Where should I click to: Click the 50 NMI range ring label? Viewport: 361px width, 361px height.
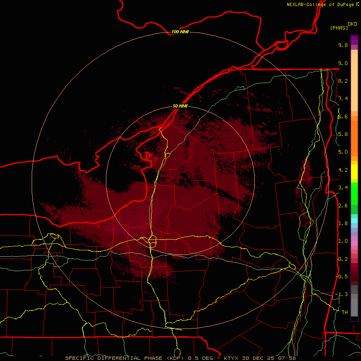180,106
